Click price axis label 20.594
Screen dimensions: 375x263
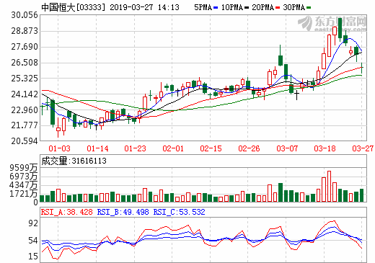point(25,141)
